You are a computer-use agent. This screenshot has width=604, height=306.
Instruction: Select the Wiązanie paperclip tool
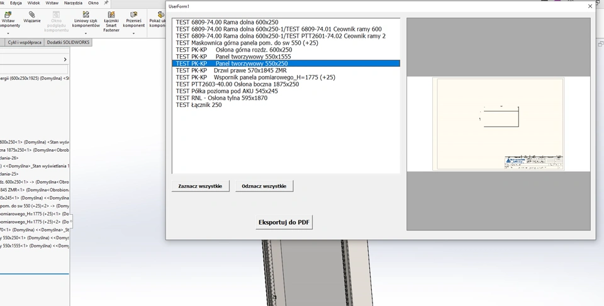pos(32,14)
